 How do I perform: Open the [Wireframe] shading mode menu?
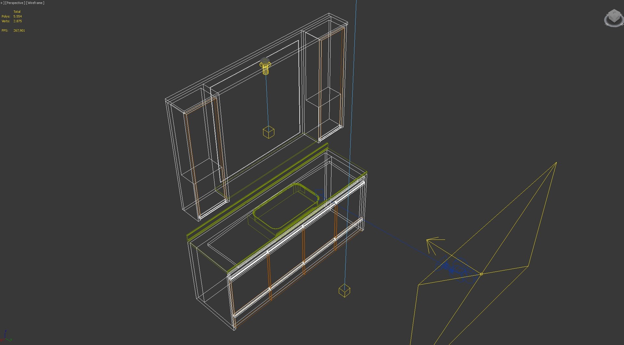pyautogui.click(x=35, y=3)
